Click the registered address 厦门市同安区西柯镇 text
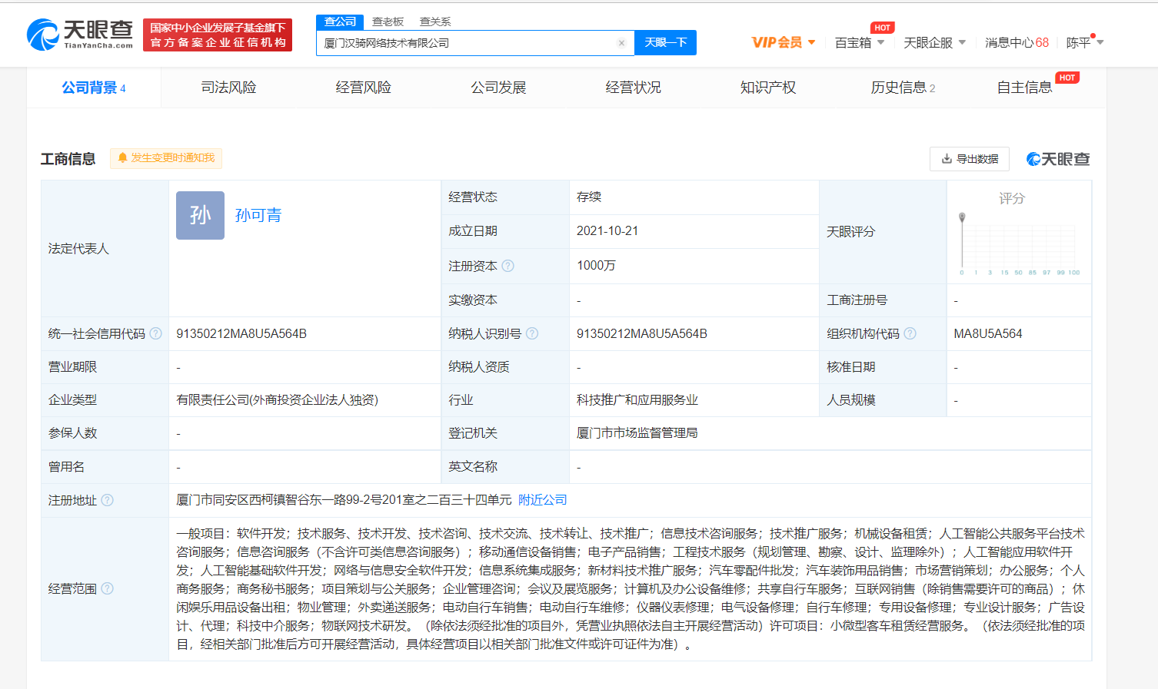1158x689 pixels. click(344, 500)
